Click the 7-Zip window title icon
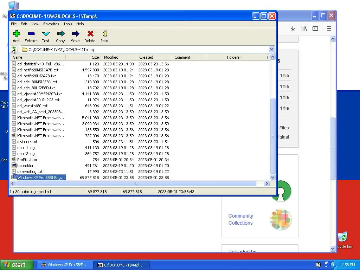The height and width of the screenshot is (270, 360). coord(13,16)
